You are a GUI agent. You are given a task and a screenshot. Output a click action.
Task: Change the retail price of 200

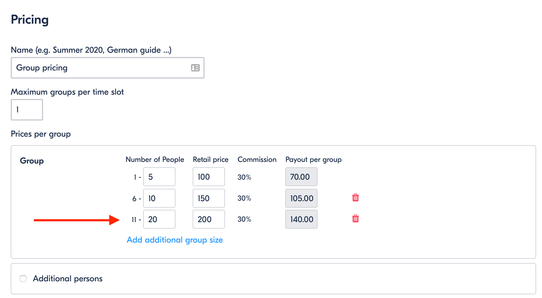[x=209, y=219]
